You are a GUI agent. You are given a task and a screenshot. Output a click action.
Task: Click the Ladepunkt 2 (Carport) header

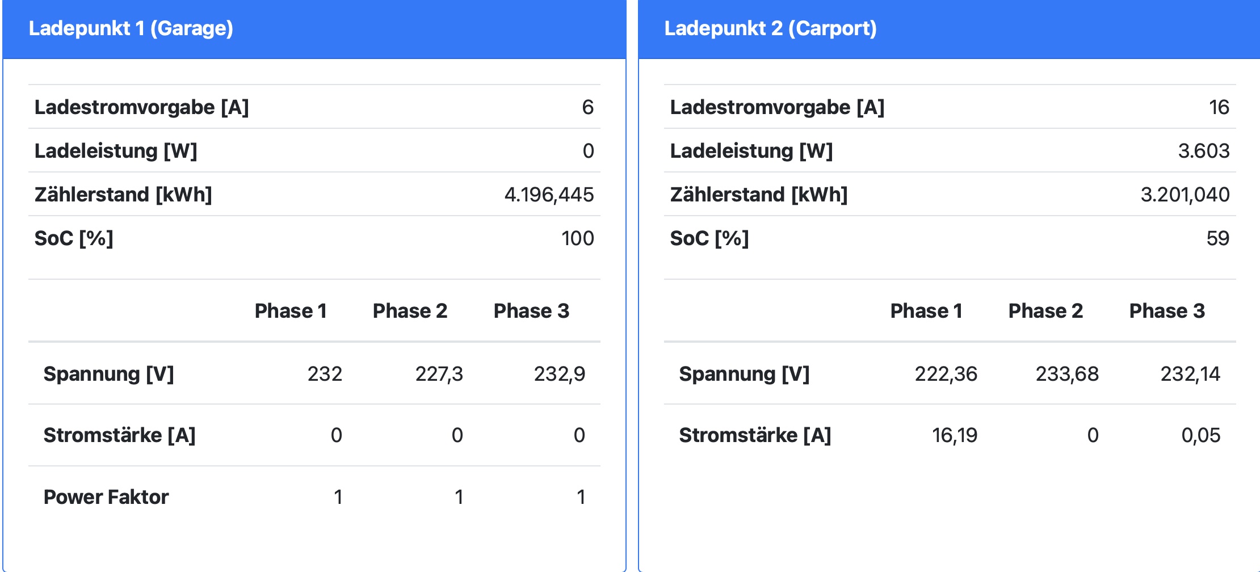pyautogui.click(x=770, y=28)
